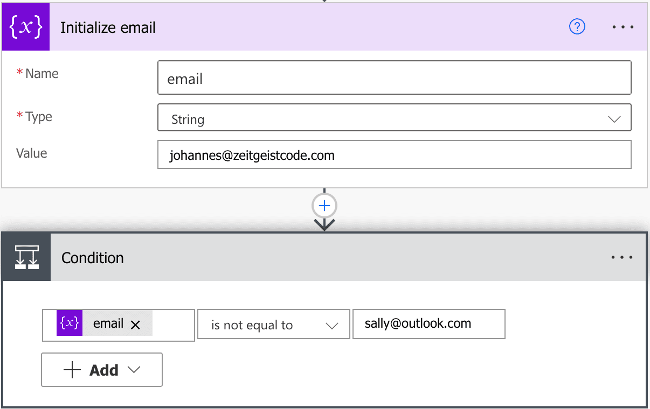Open the Initialize email options menu
The height and width of the screenshot is (409, 650).
coord(623,26)
